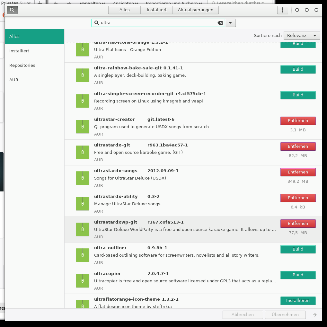Open the search history dropdown arrow

[x=231, y=23]
